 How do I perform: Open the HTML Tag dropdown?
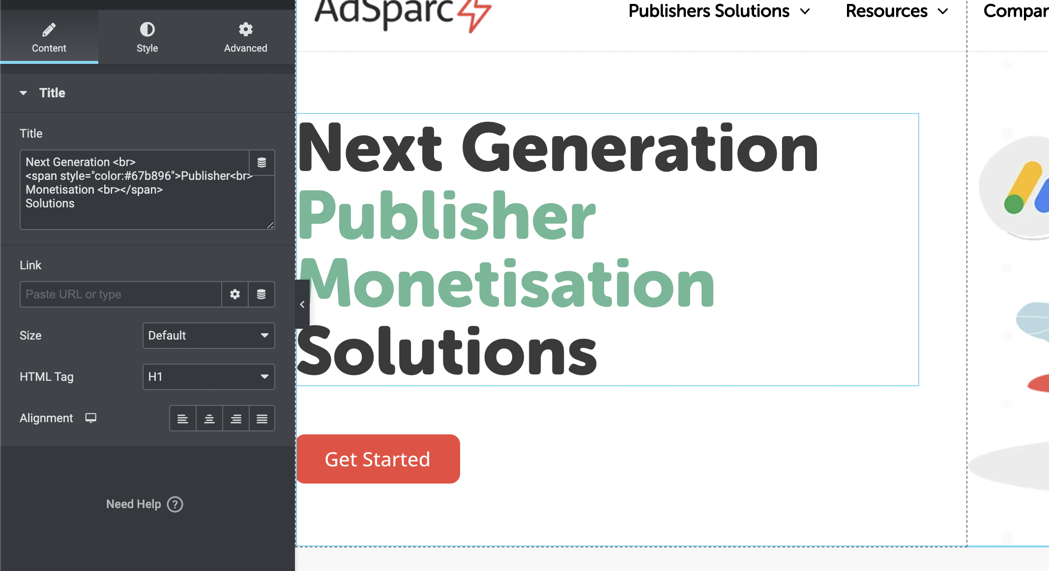point(208,377)
